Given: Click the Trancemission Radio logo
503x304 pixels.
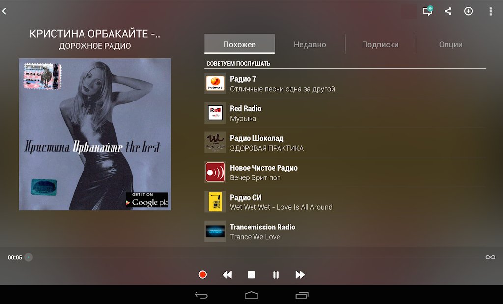Looking at the screenshot, I should 215,231.
